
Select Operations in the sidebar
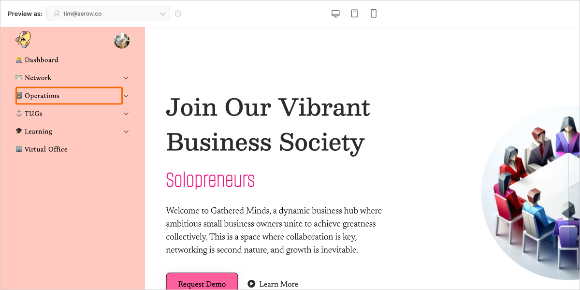42,96
